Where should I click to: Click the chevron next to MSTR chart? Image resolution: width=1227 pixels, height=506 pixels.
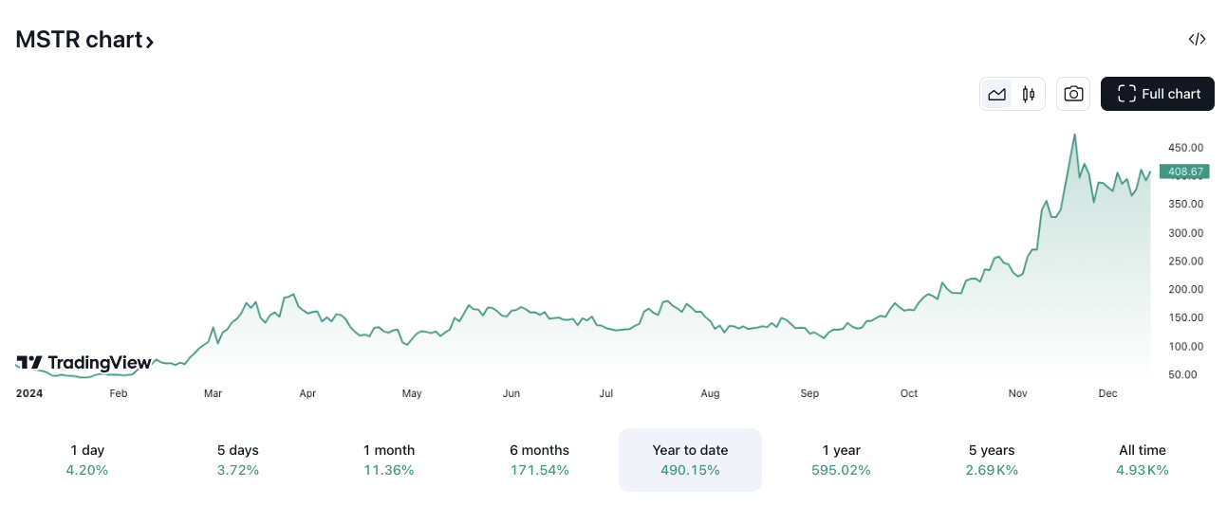pyautogui.click(x=150, y=42)
